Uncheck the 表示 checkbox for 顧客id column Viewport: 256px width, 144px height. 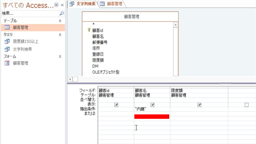(x=116, y=105)
